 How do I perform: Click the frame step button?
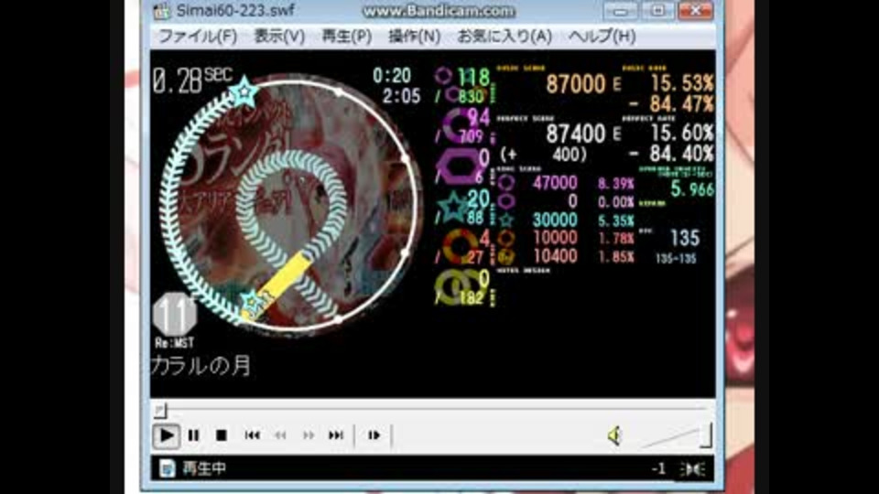tap(374, 435)
